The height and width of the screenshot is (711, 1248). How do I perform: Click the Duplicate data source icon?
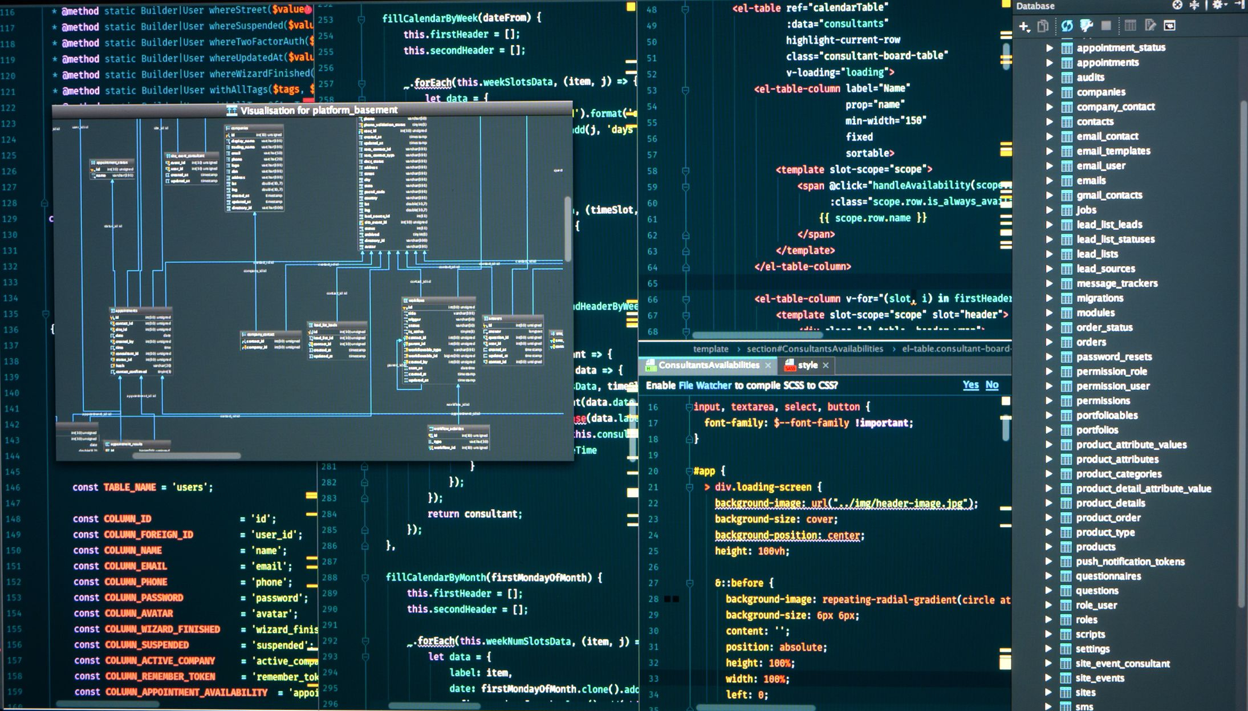click(1042, 25)
